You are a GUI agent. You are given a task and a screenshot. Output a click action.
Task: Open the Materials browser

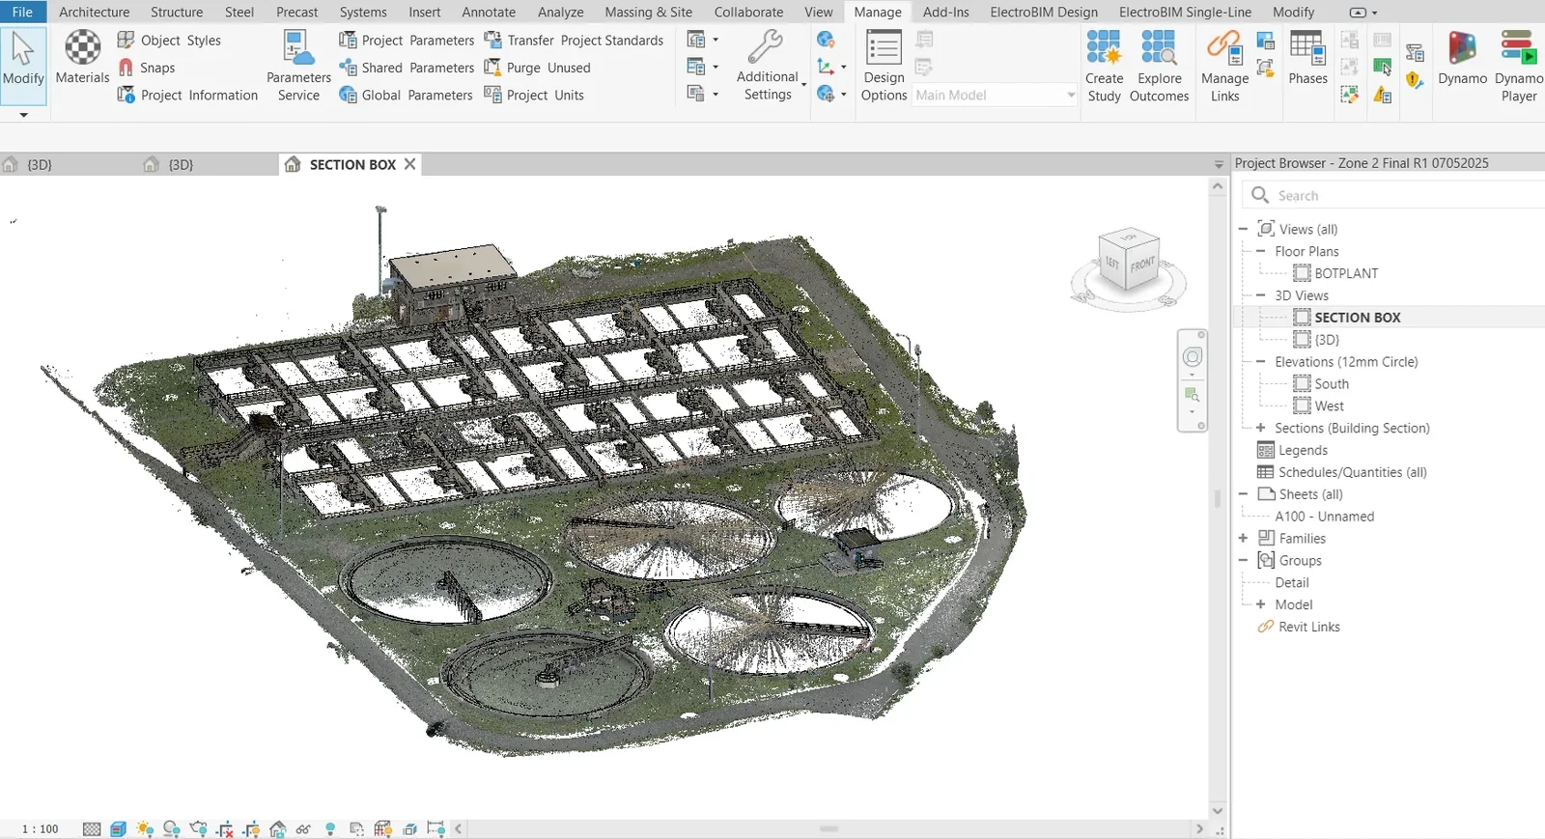coord(82,59)
